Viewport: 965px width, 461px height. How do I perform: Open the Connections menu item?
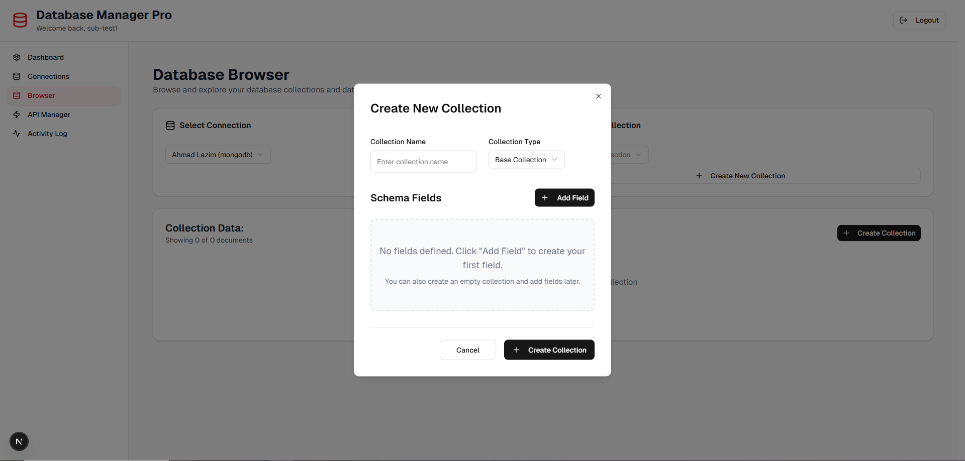(64, 76)
